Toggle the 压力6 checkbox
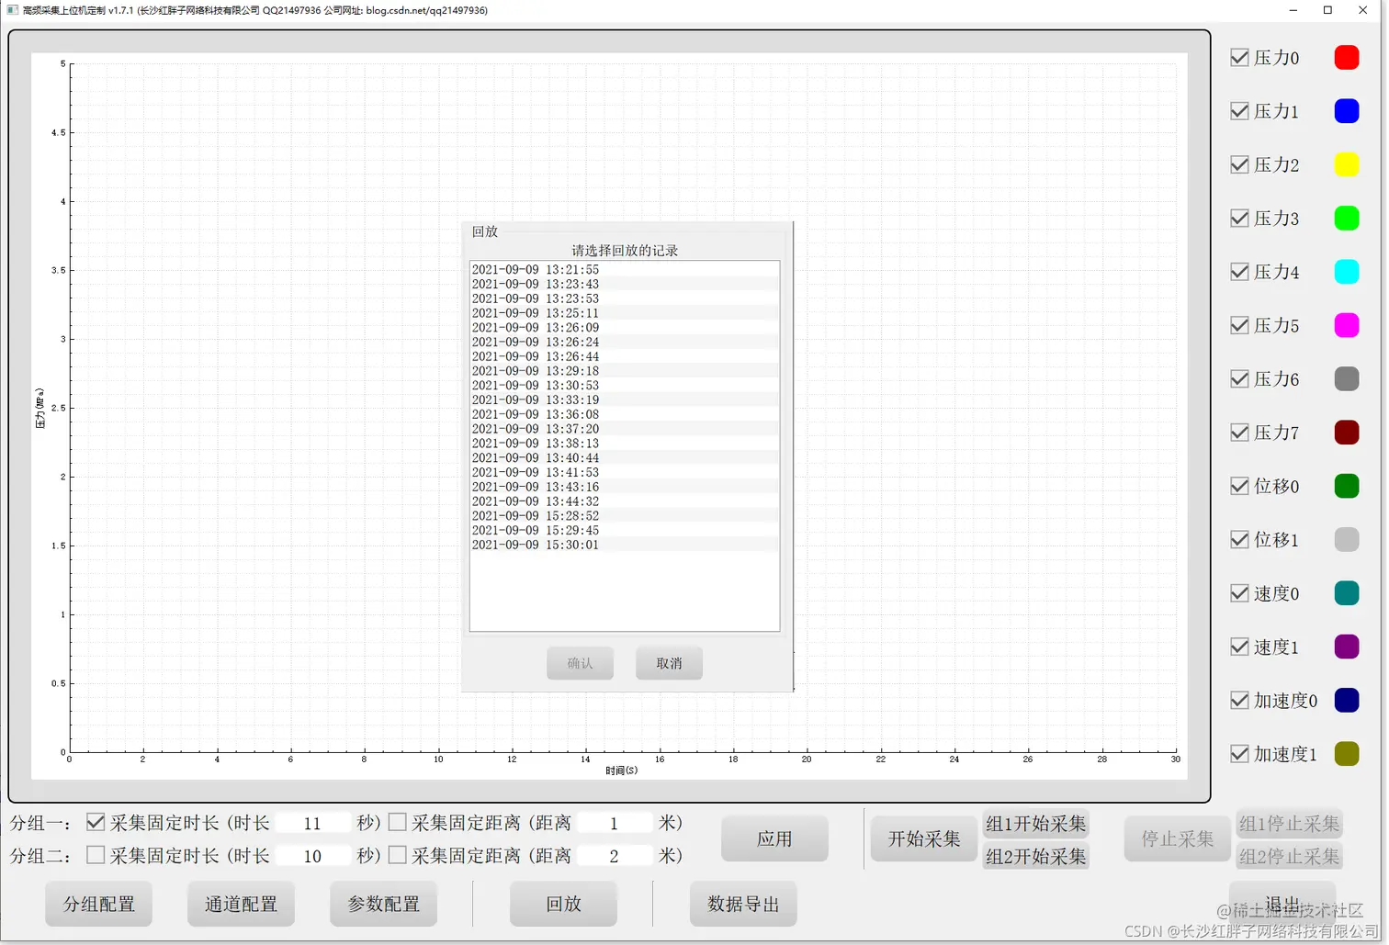The width and height of the screenshot is (1389, 945). click(1239, 378)
